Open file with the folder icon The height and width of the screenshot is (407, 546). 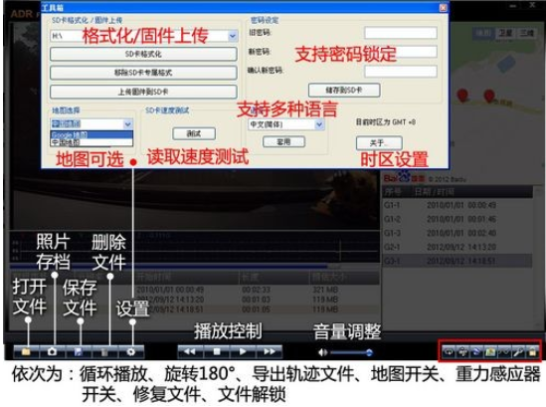[x=26, y=352]
